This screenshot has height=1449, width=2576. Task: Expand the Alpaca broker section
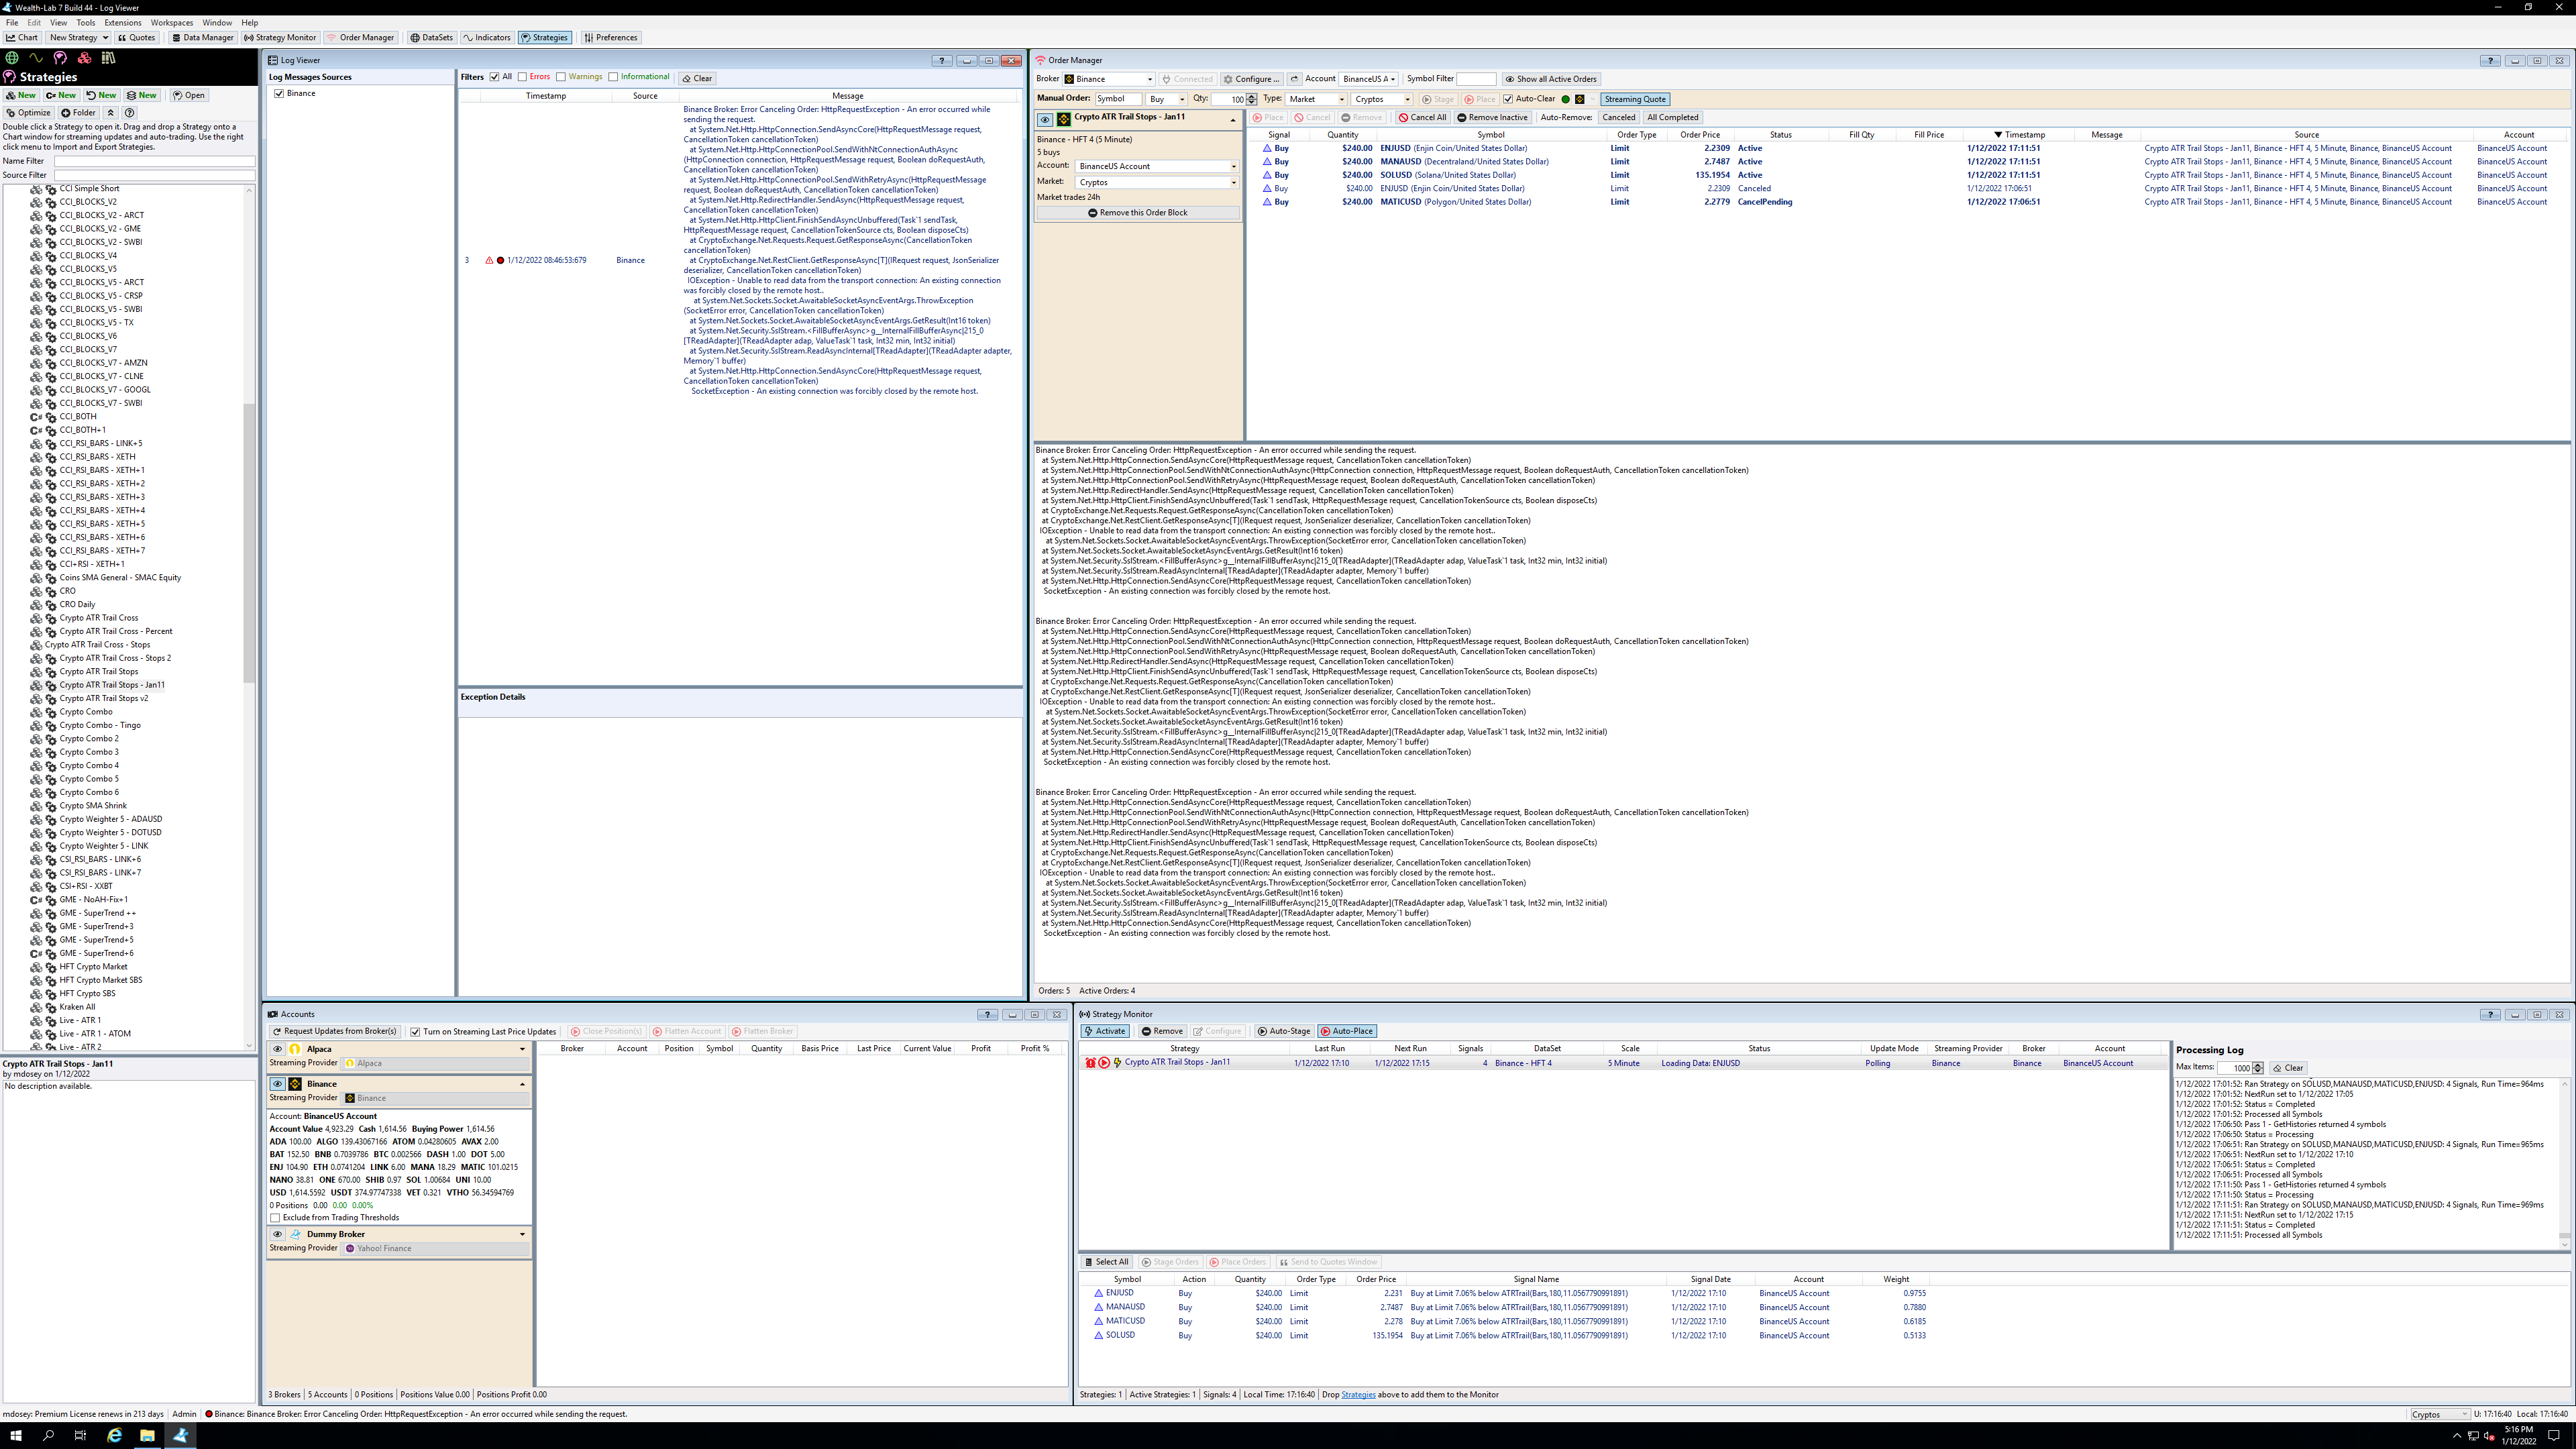(522, 1049)
